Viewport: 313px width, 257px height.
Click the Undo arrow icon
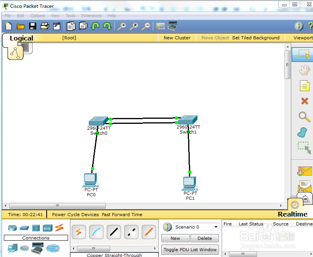(x=95, y=26)
